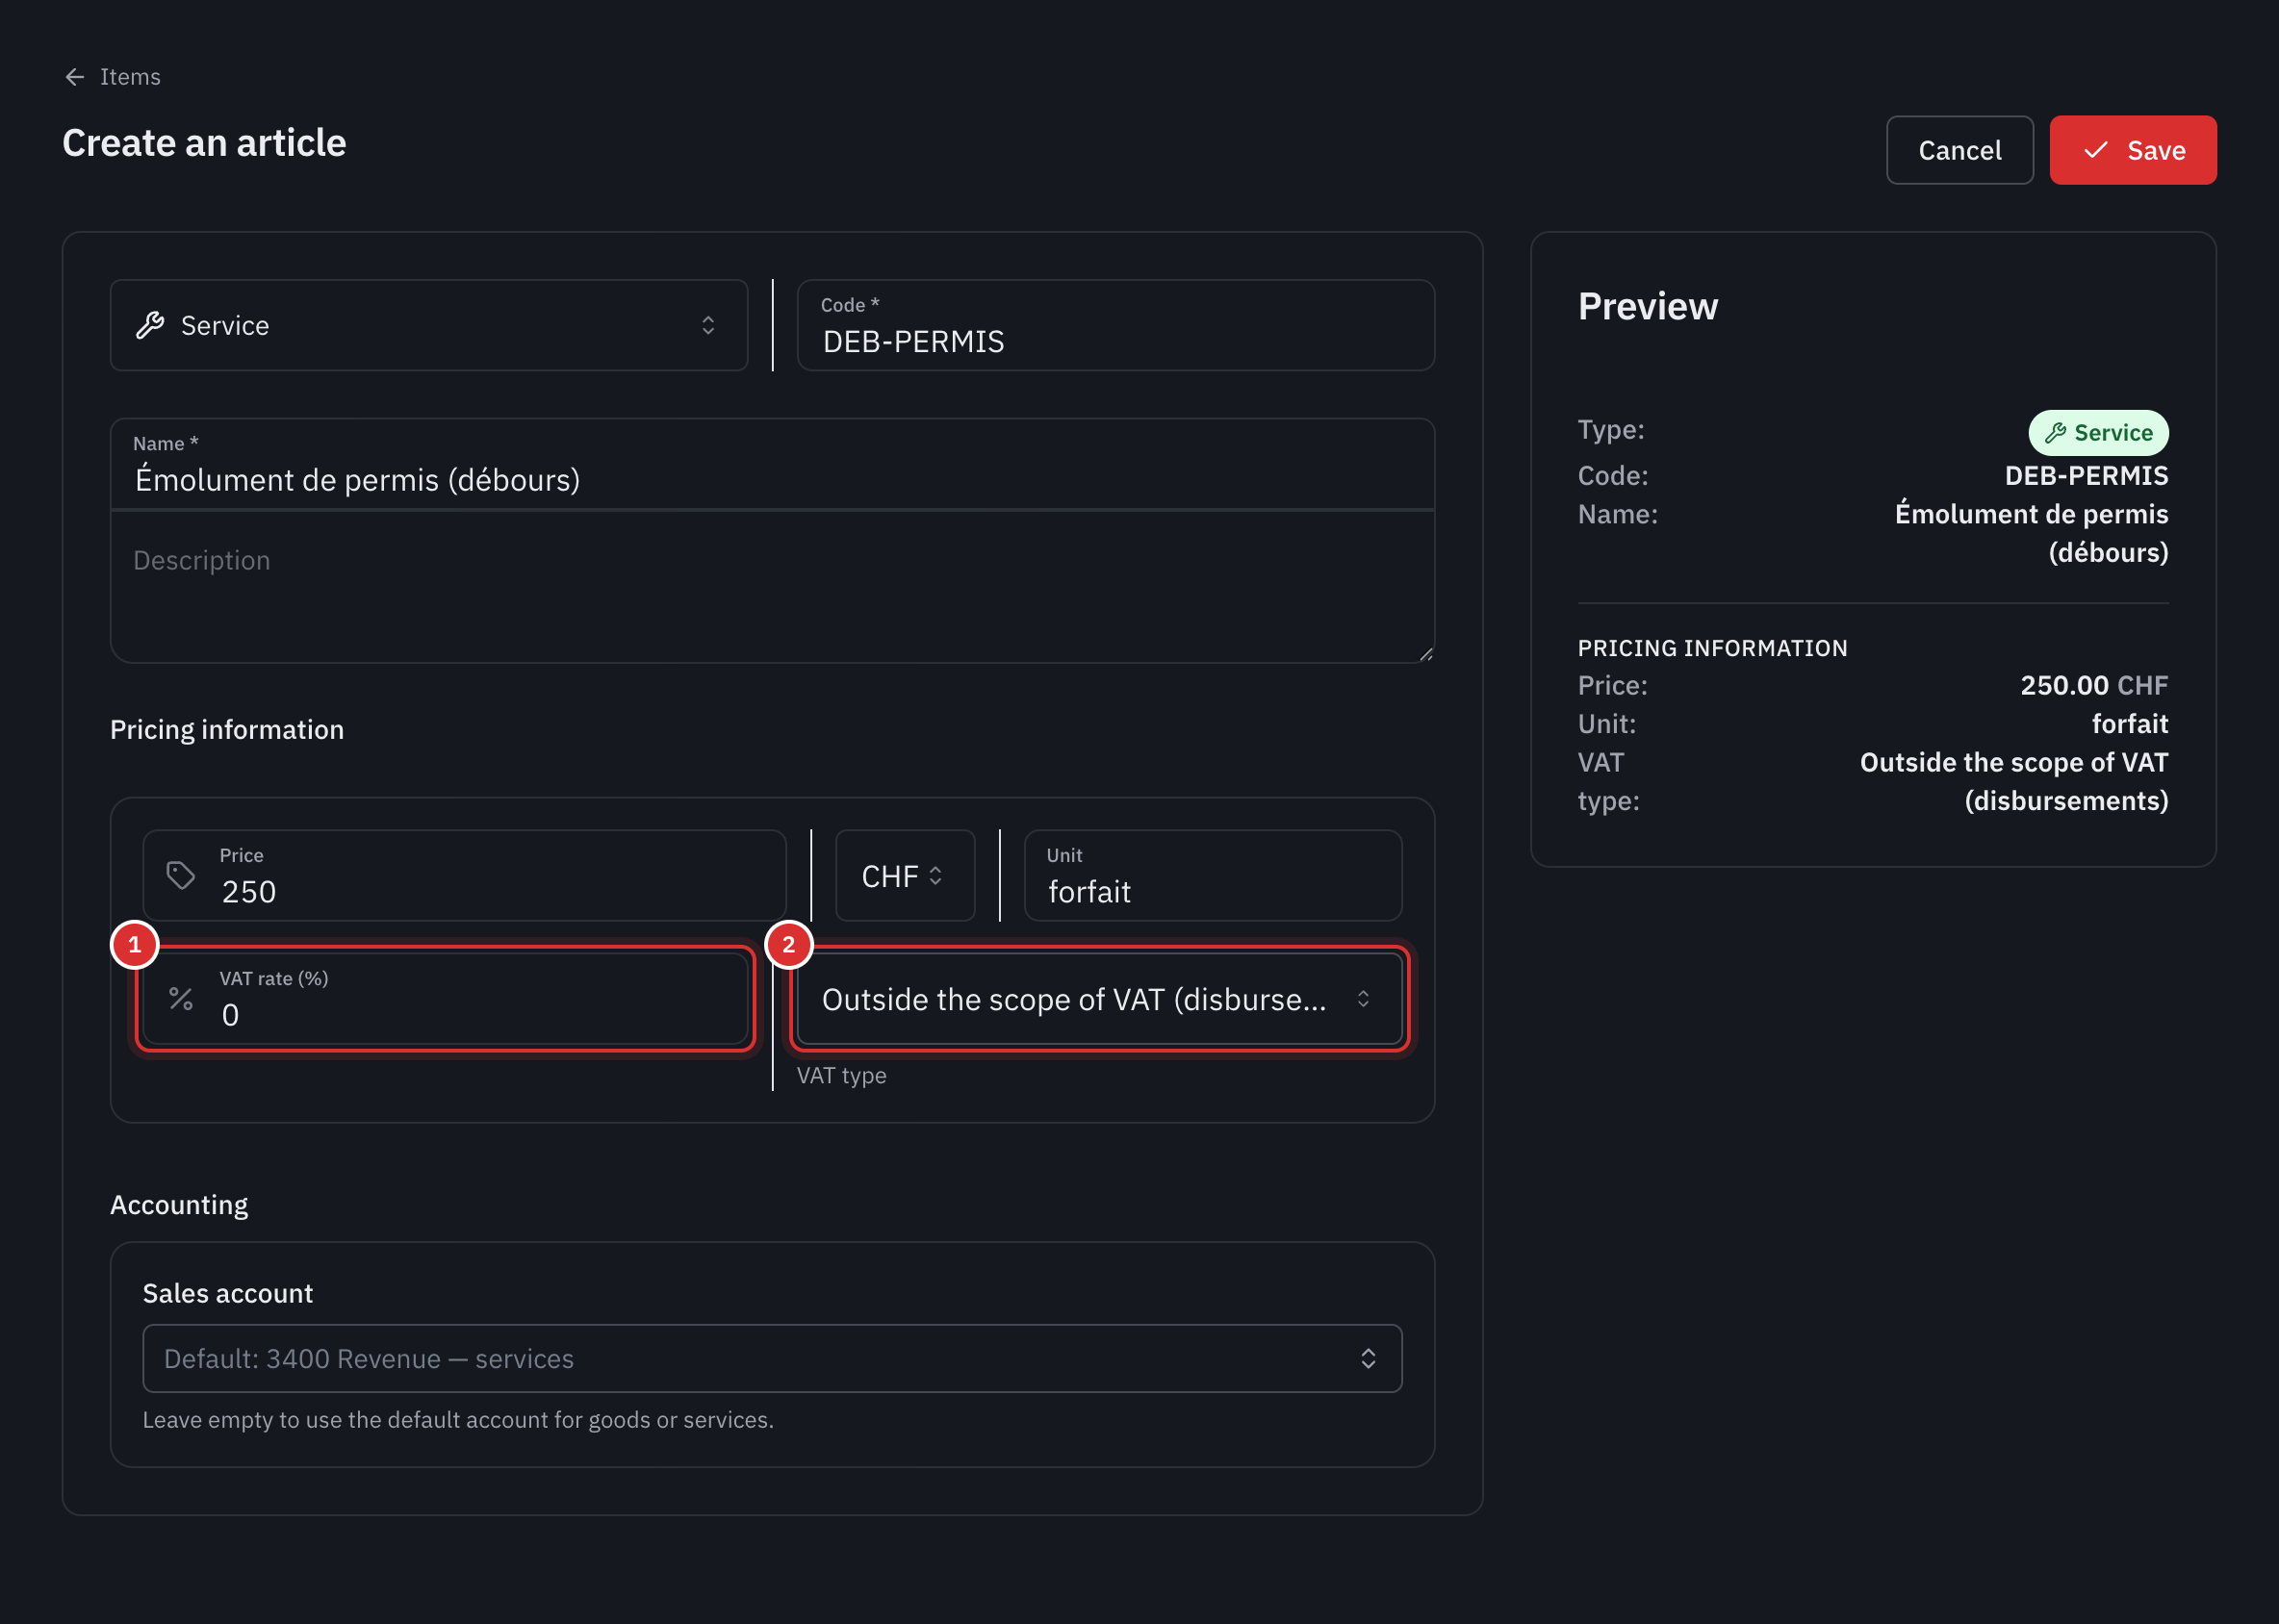
Task: Open the CHF currency dropdown
Action: tap(905, 875)
